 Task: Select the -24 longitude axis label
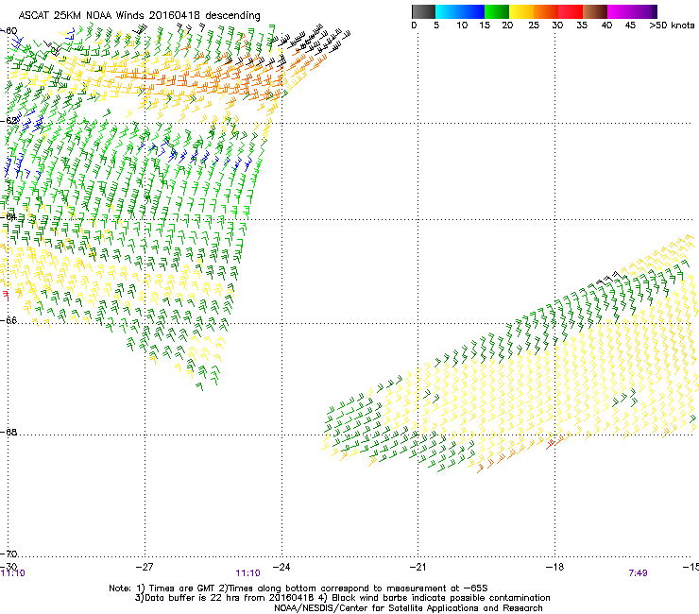coord(281,567)
